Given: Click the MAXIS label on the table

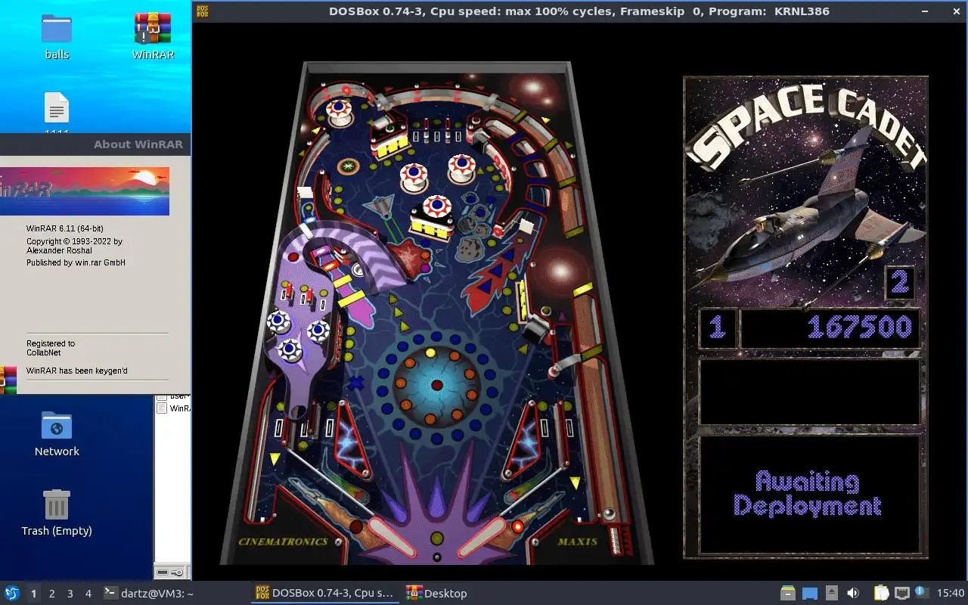Looking at the screenshot, I should pos(578,541).
